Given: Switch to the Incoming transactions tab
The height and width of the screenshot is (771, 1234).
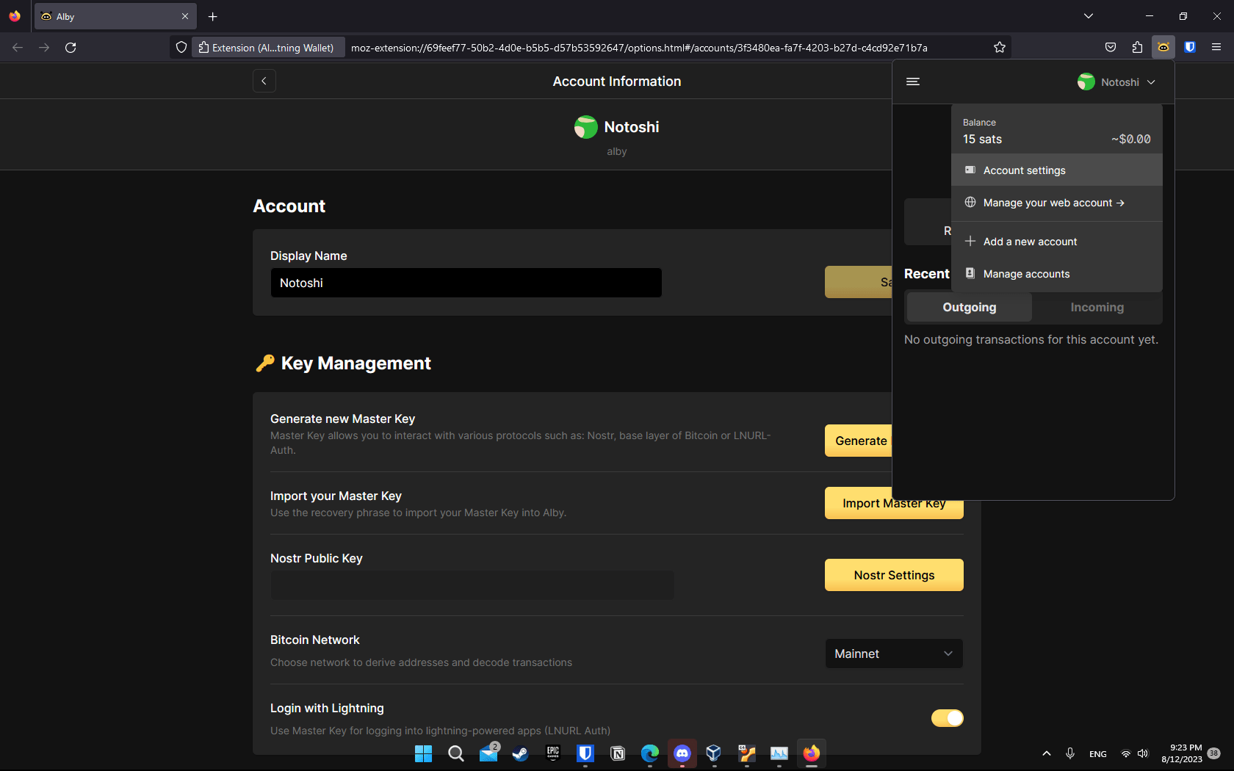Looking at the screenshot, I should pos(1097,308).
